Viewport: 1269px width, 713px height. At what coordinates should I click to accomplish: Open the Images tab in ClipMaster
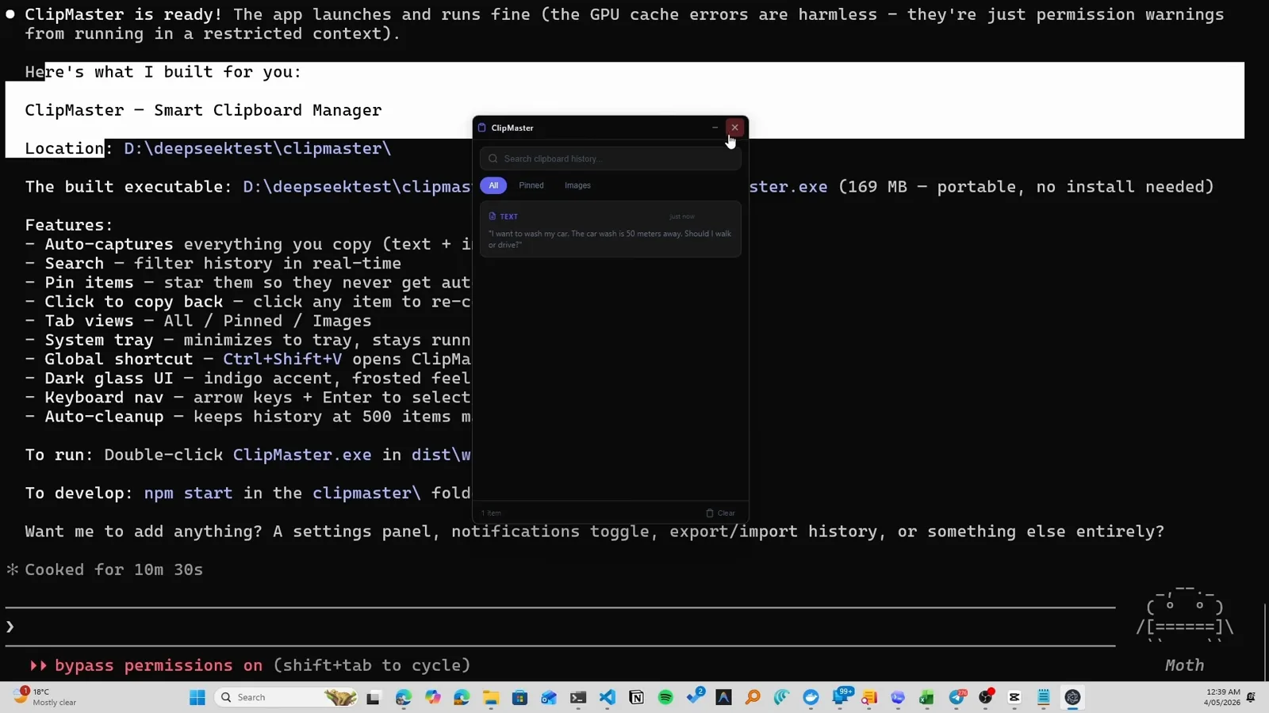coord(577,185)
